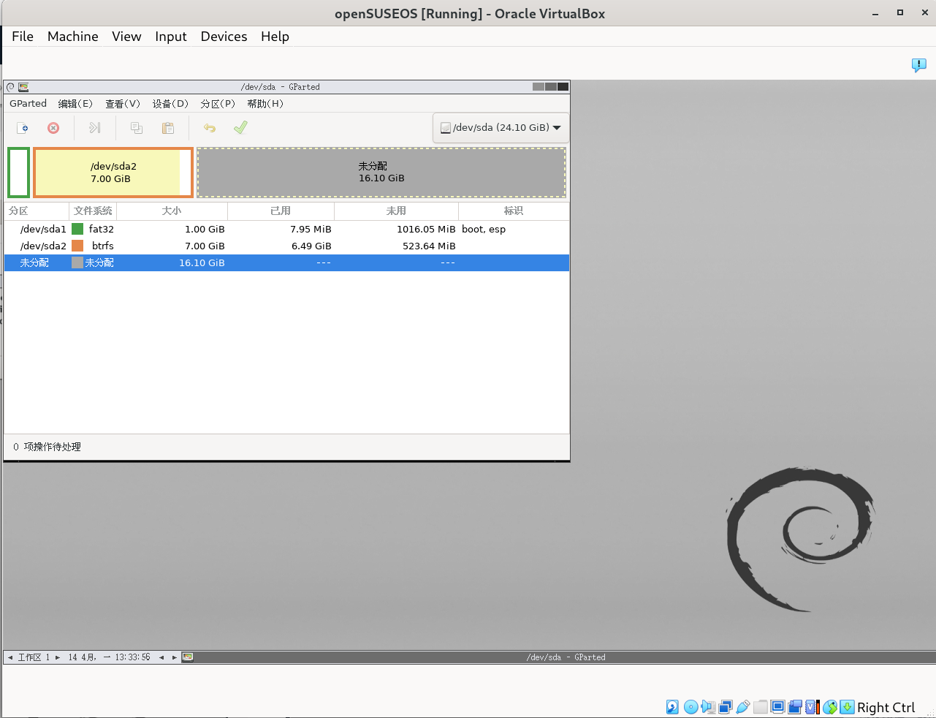The image size is (936, 718).
Task: Click the display status icon
Action: [777, 707]
